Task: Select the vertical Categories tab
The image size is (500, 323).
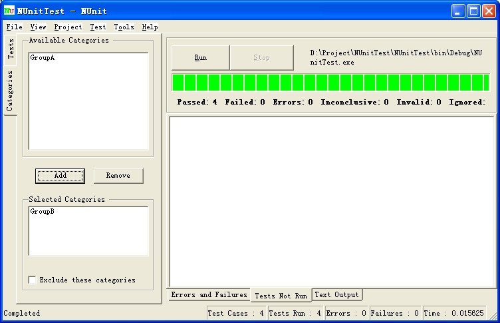Action: coord(10,90)
